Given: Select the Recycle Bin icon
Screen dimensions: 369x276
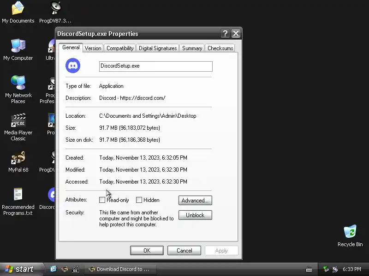Looking at the screenshot, I should point(350,236).
